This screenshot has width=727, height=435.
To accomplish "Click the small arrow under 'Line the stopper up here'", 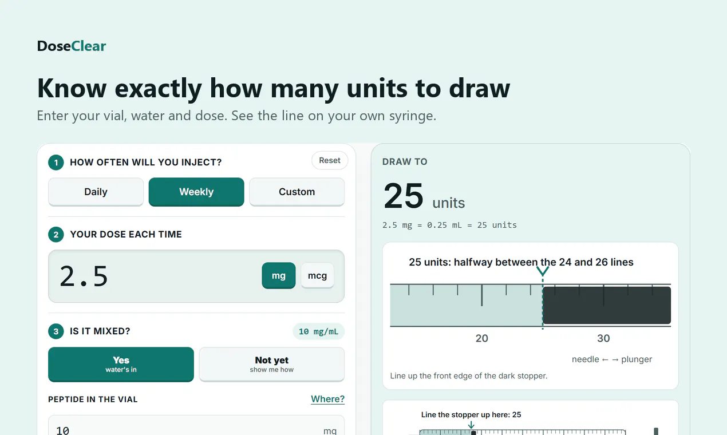I will 471,425.
